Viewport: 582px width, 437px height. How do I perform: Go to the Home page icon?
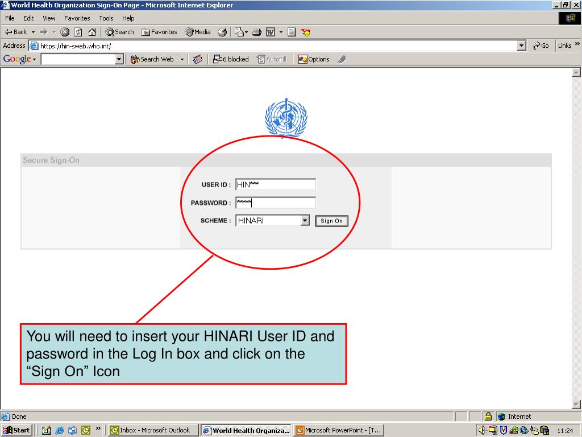point(92,32)
